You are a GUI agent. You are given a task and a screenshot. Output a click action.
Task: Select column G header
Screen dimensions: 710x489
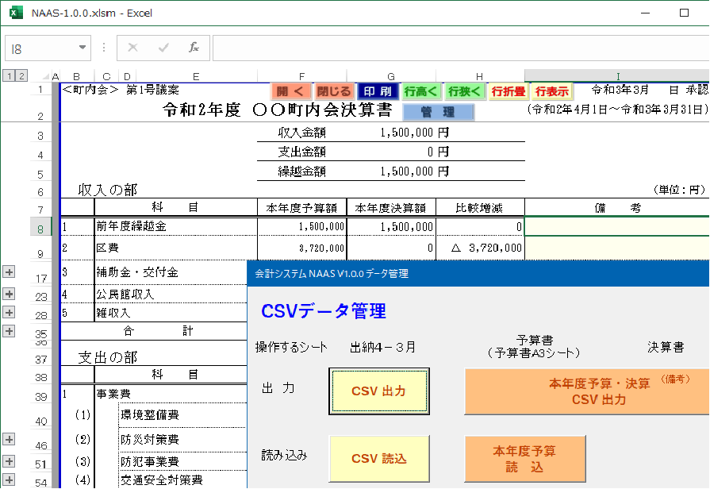391,76
